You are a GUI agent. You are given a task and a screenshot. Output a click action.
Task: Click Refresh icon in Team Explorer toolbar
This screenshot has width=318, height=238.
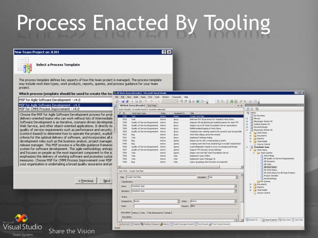click(248, 109)
